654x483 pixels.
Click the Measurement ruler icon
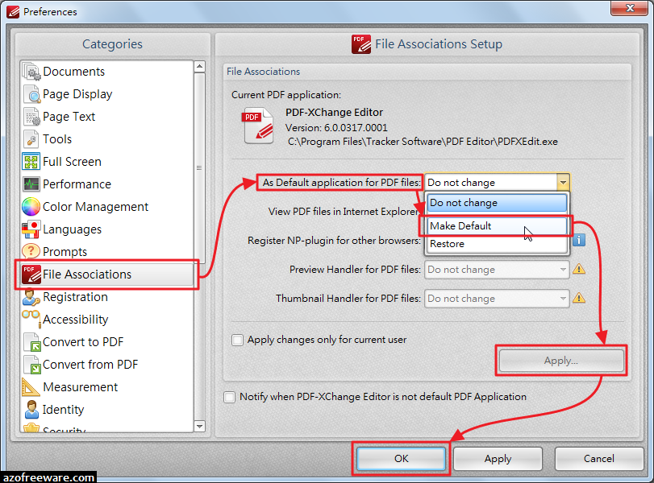[x=31, y=387]
